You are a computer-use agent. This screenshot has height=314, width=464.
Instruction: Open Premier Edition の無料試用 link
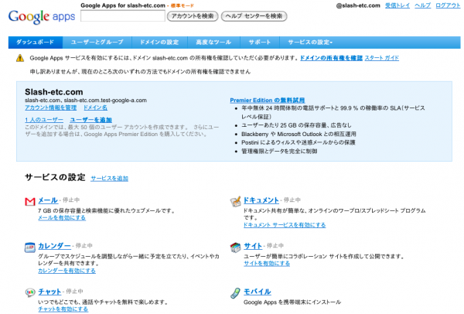[268, 101]
